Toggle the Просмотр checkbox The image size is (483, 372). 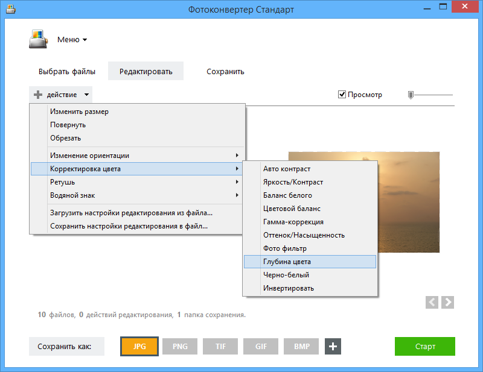point(342,95)
